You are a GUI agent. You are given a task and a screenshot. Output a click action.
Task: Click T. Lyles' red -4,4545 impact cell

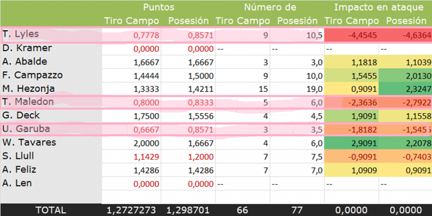359,35
